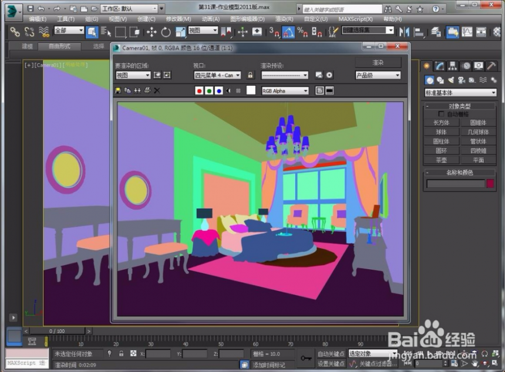This screenshot has width=505, height=372.
Task: Click the 渲染 render button
Action: (x=378, y=62)
